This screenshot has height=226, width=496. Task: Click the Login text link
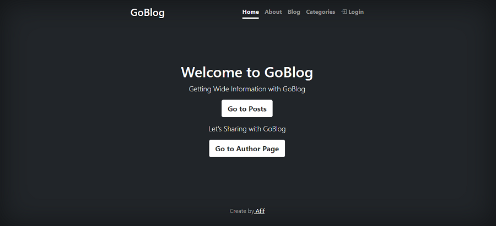(356, 12)
